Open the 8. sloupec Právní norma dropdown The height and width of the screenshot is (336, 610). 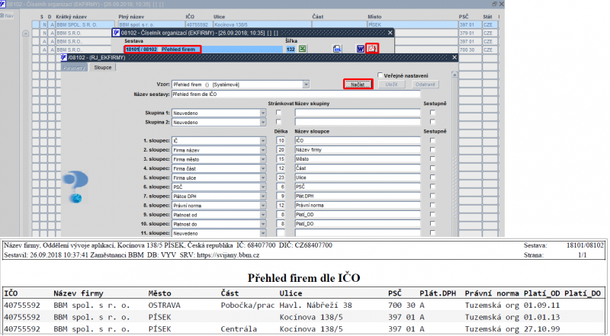coord(263,206)
